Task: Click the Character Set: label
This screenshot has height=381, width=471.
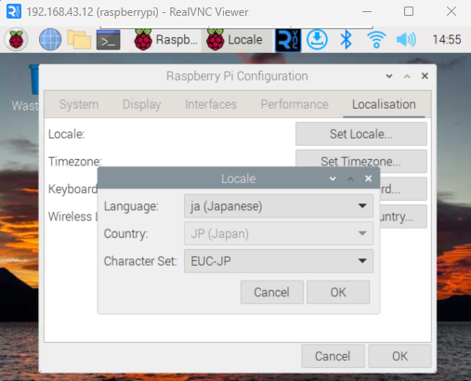Action: (140, 261)
